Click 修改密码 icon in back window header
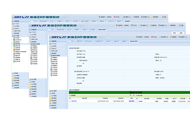The height and width of the screenshot is (119, 190). 152,17
